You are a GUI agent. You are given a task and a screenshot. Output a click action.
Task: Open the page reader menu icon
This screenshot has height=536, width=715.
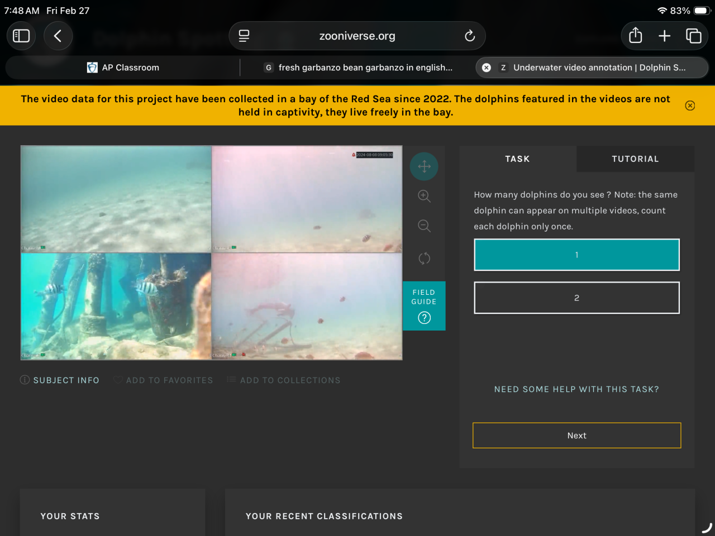(244, 36)
